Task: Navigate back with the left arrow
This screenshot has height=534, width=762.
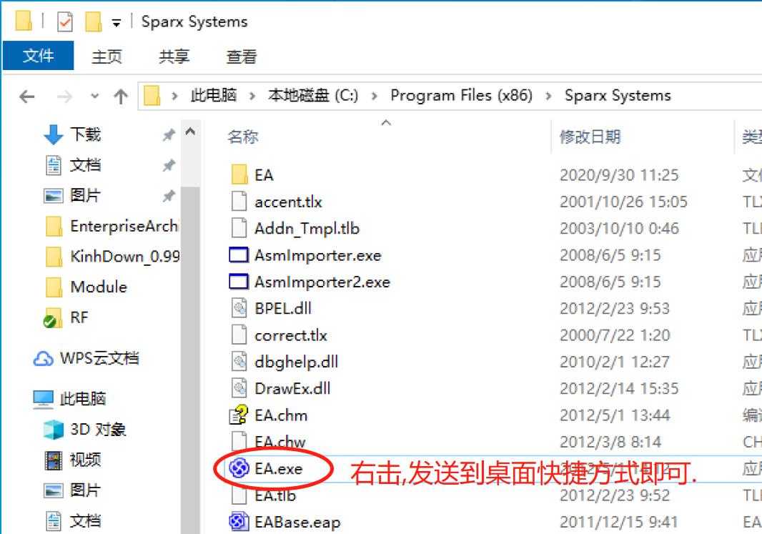Action: point(27,97)
